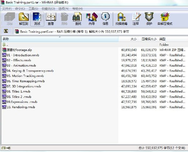
Task: Go up one folder level arrow
Action: [x=6, y=31]
